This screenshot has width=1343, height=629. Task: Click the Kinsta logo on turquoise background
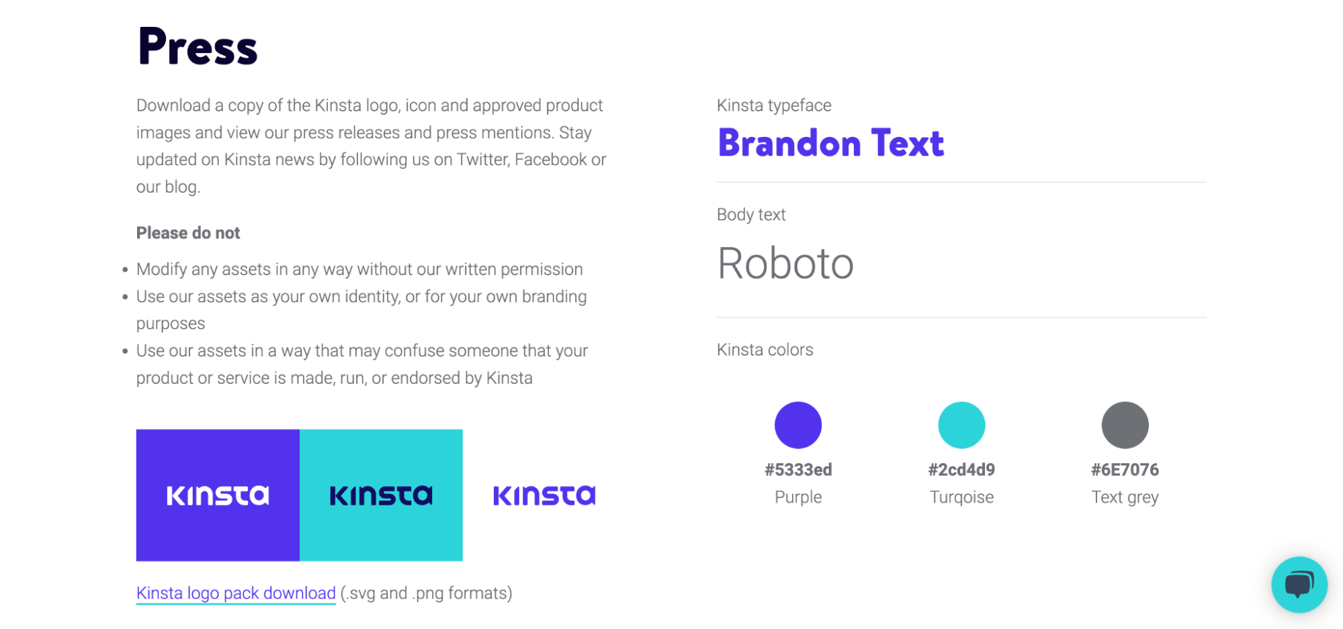tap(381, 495)
